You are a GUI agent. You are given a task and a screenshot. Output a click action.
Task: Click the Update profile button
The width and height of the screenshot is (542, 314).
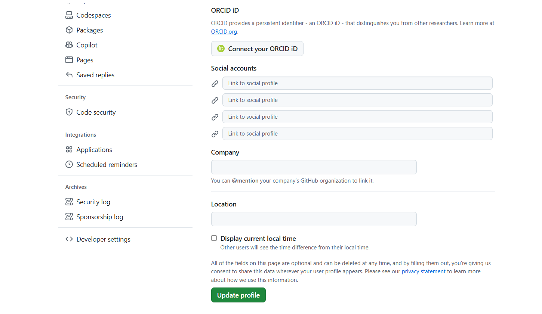coord(238,295)
